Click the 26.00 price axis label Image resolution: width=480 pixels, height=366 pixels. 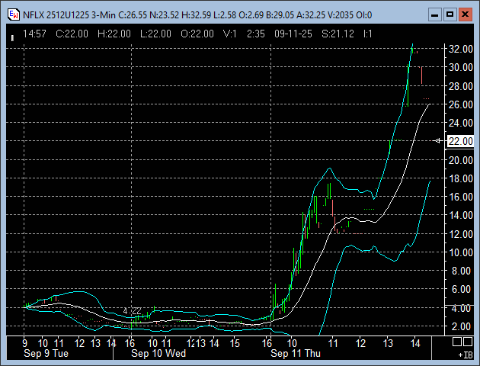click(x=460, y=104)
